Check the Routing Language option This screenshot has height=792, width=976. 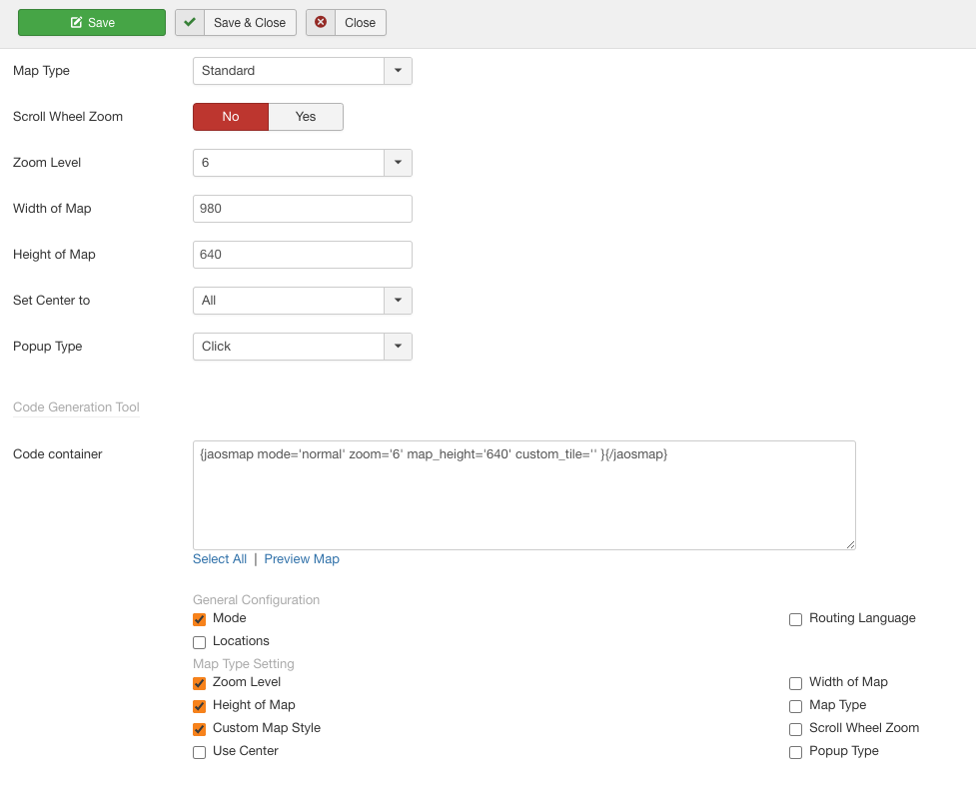[796, 619]
